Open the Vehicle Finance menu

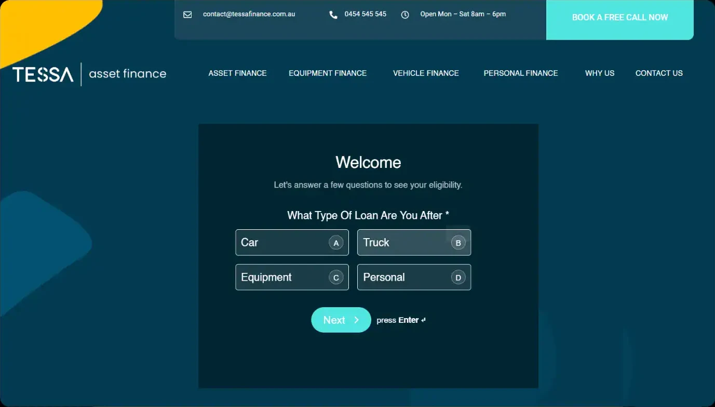426,73
